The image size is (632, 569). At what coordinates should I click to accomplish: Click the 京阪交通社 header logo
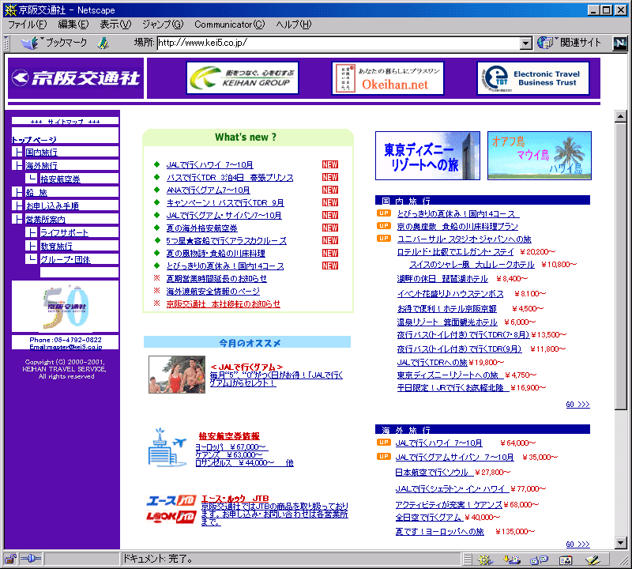(76, 77)
